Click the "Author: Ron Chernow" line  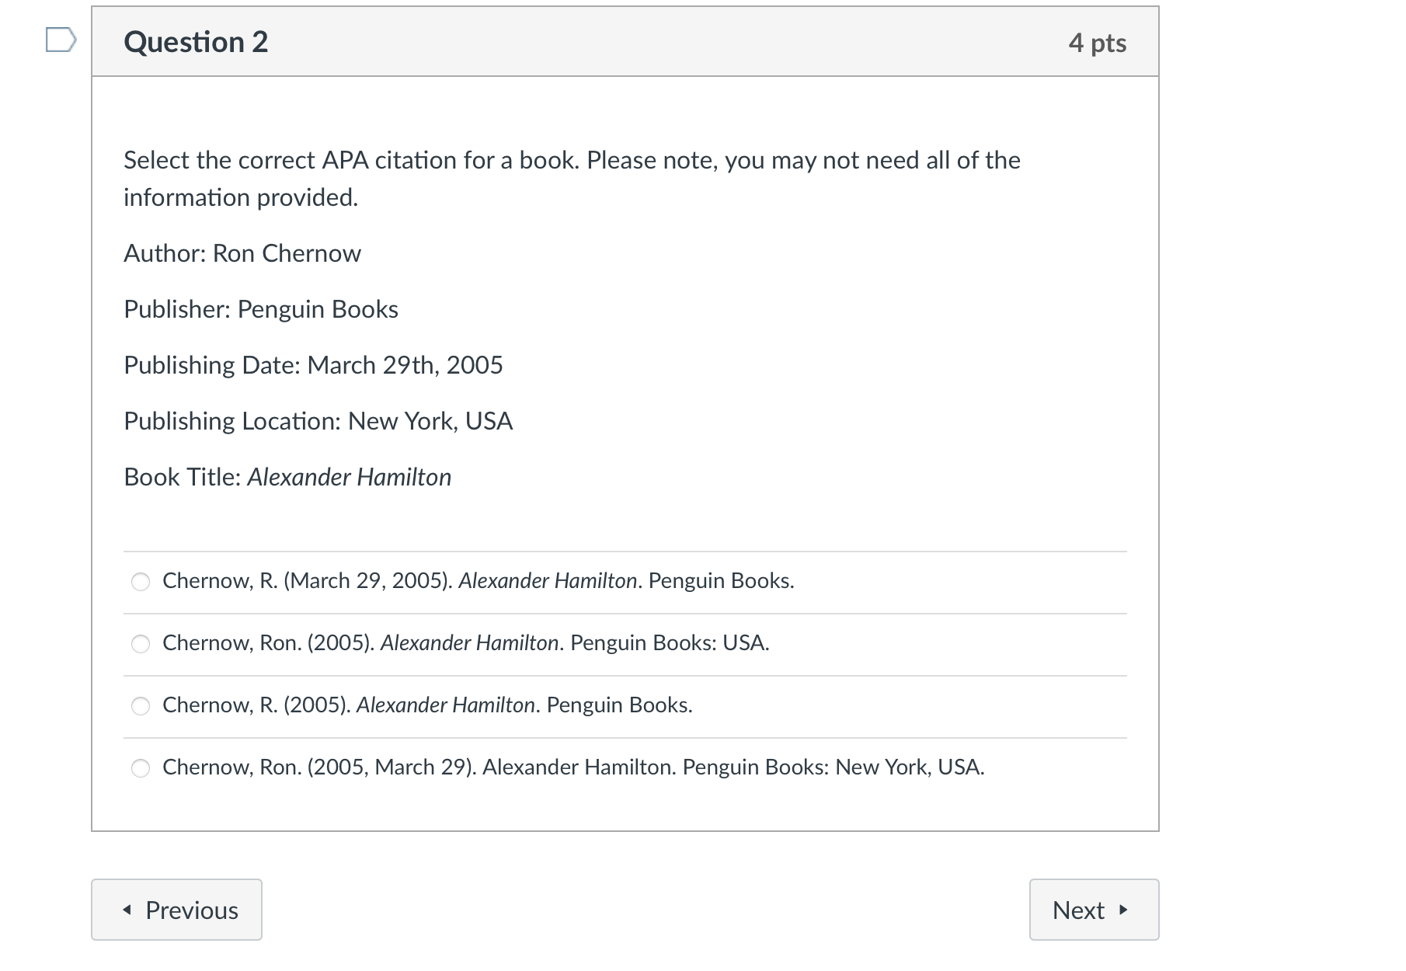242,252
